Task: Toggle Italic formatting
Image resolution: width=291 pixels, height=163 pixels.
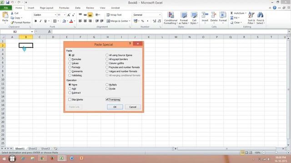Action: coord(40,21)
